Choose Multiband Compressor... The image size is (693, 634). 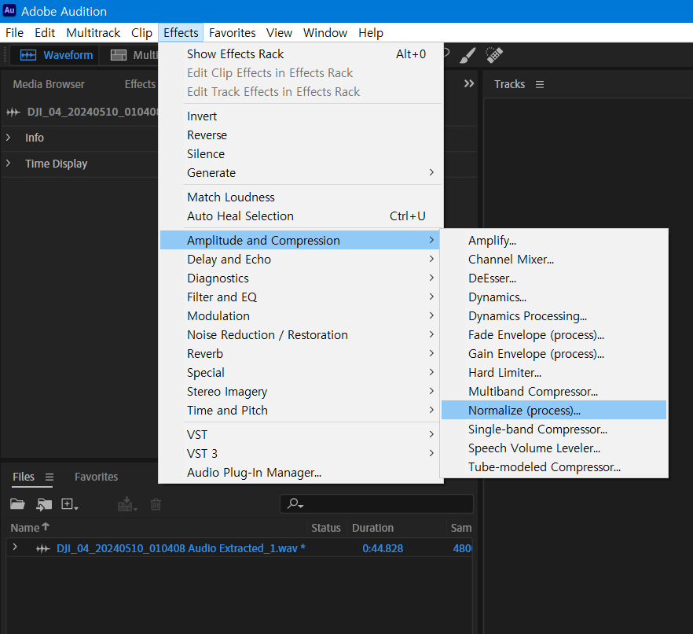(554, 391)
